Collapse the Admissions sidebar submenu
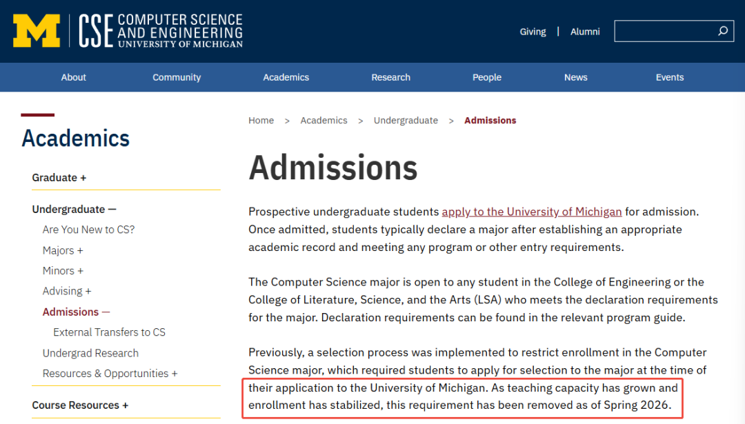Image resolution: width=745 pixels, height=424 pixels. click(76, 312)
